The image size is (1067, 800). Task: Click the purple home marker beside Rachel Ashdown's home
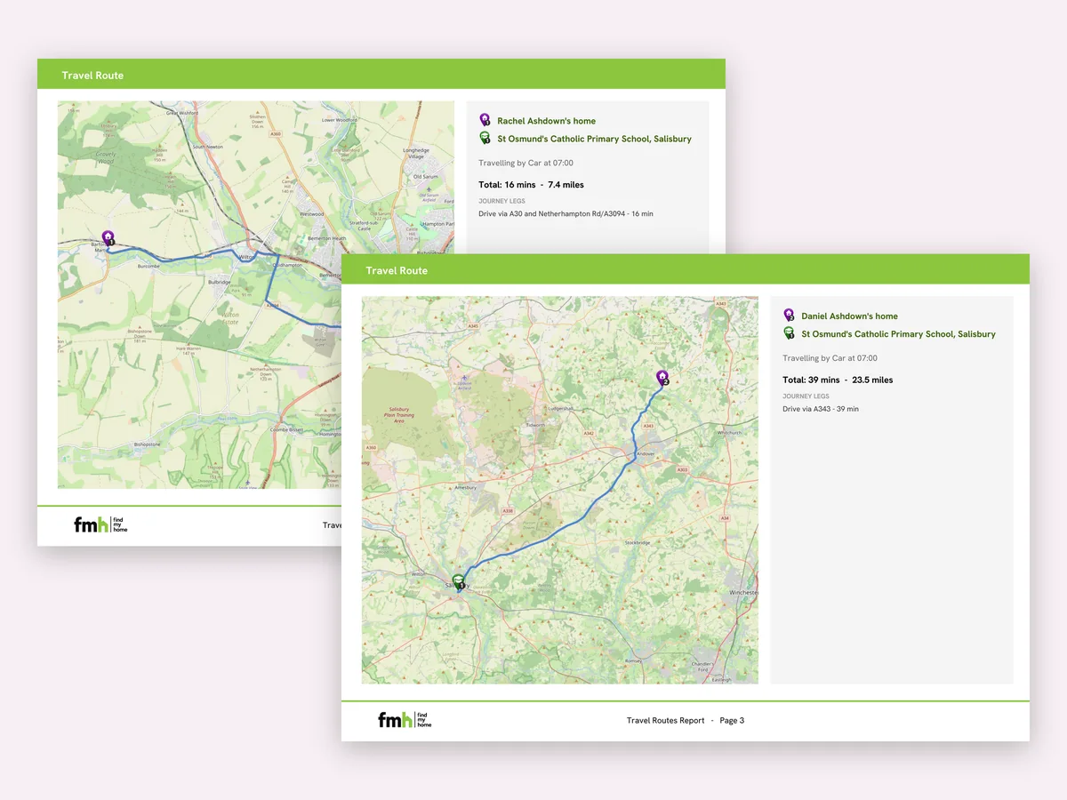[485, 120]
